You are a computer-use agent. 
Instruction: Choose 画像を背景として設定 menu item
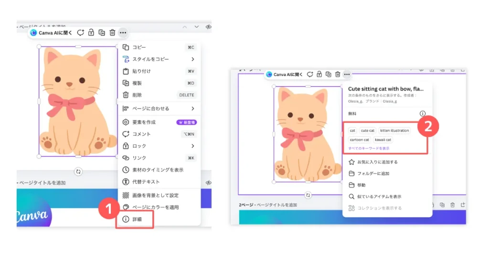(155, 195)
